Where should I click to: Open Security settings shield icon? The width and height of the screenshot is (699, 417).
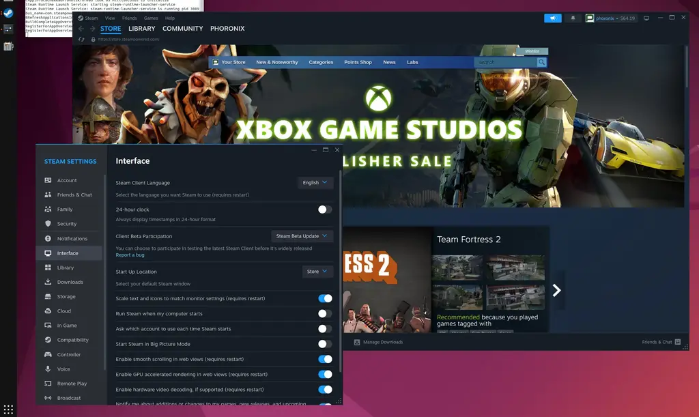[x=48, y=224]
